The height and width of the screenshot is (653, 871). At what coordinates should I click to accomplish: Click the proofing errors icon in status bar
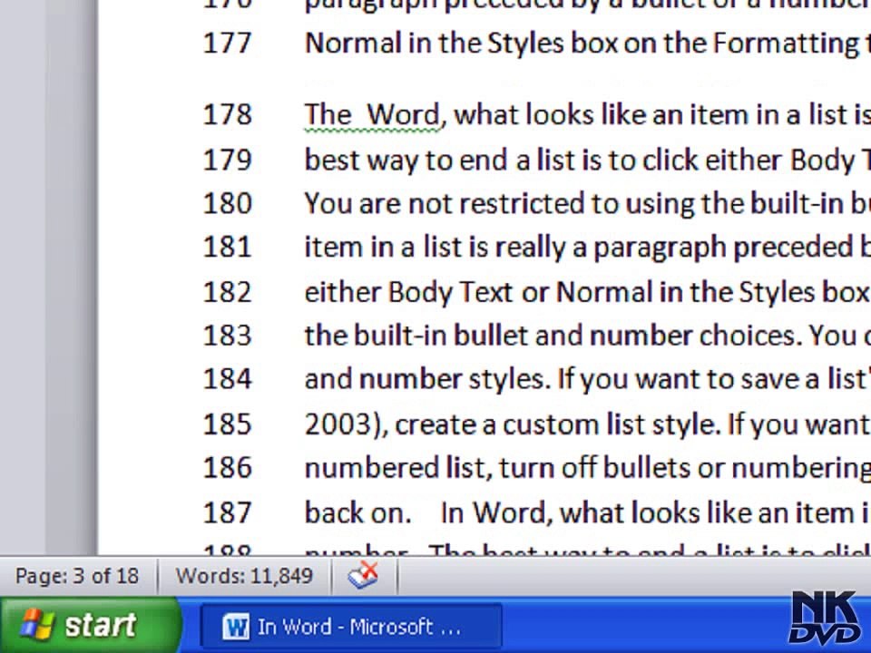click(x=363, y=575)
